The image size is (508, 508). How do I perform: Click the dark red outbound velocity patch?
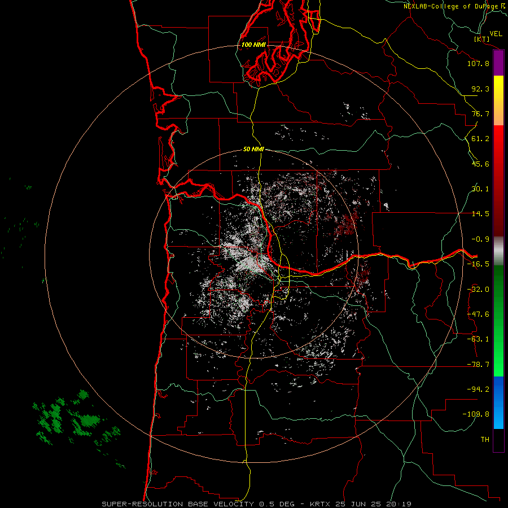(x=346, y=225)
